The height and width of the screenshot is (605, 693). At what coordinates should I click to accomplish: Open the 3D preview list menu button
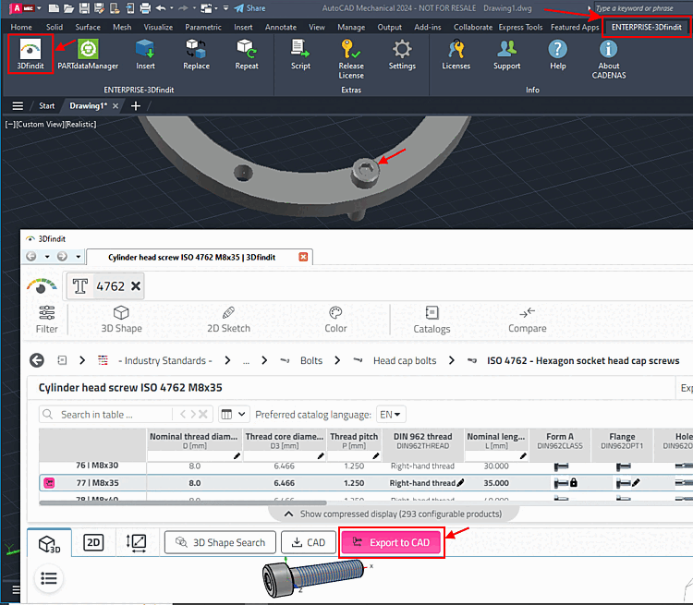pyautogui.click(x=49, y=578)
